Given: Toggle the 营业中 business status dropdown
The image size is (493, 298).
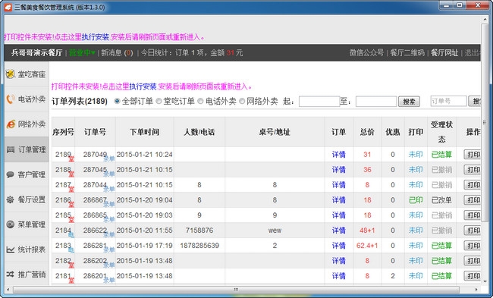Looking at the screenshot, I should 82,53.
